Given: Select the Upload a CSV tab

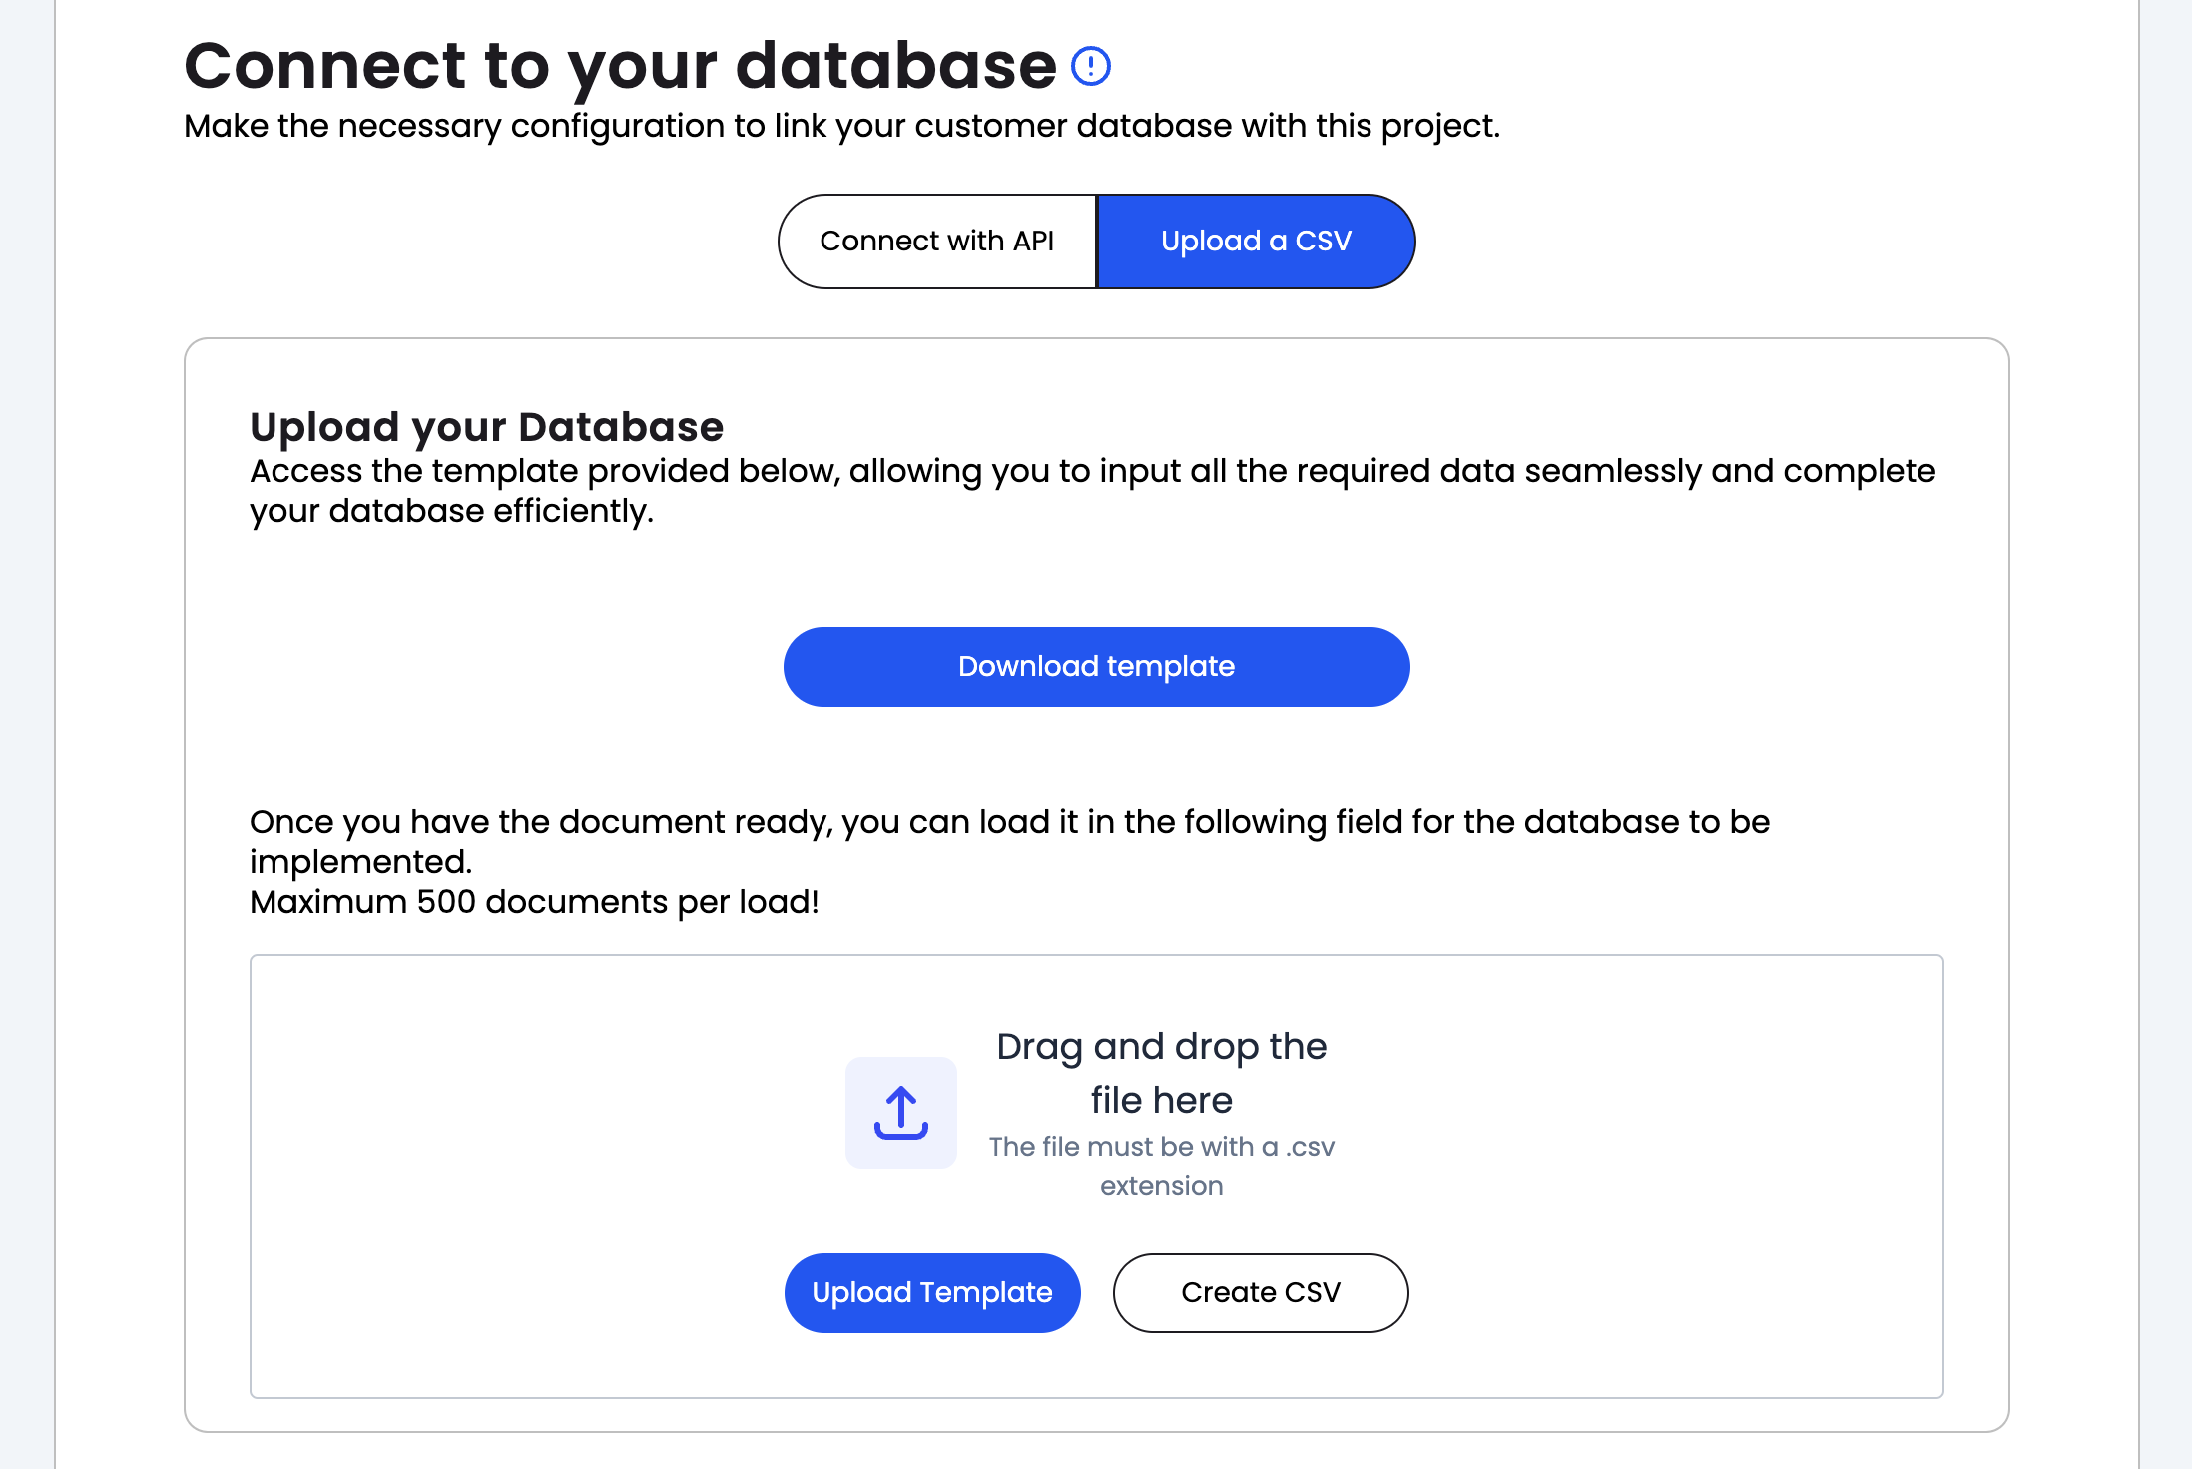Looking at the screenshot, I should pyautogui.click(x=1256, y=242).
